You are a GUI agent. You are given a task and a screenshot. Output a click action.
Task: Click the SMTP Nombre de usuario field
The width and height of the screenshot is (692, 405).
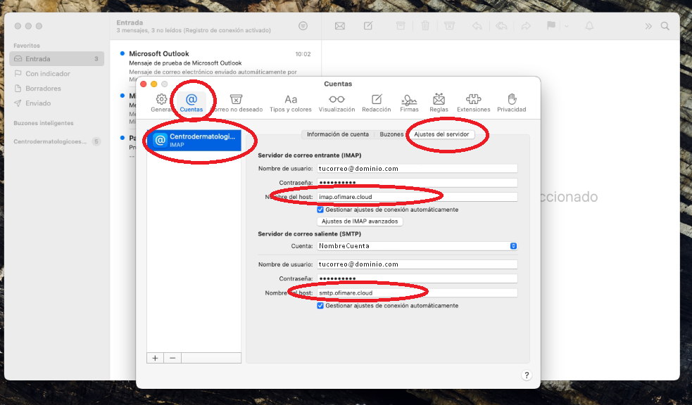click(x=417, y=264)
